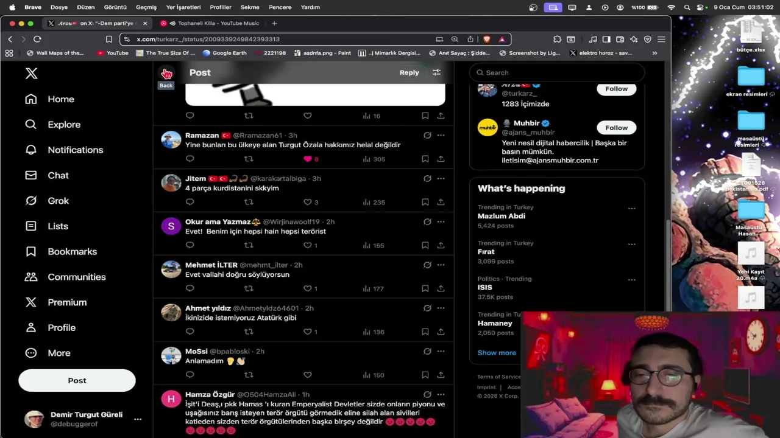
Task: Click the Post compose button
Action: pyautogui.click(x=77, y=380)
